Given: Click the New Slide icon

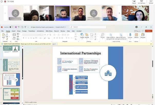Looking at the screenshot, I should (14, 36).
